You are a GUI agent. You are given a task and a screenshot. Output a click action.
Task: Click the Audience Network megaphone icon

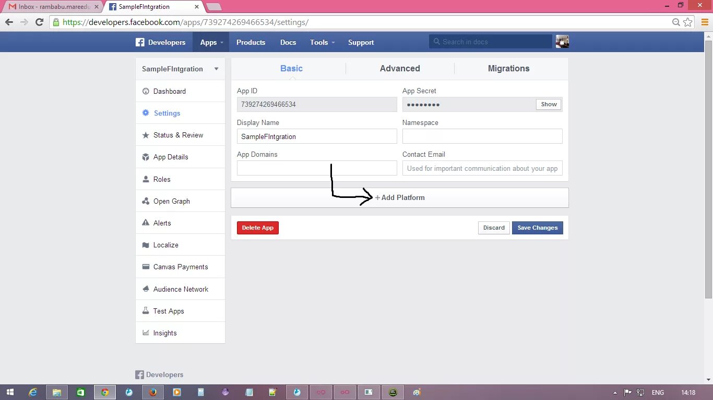[146, 289]
